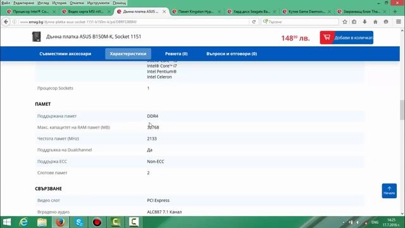Open the Редактиране menu
Viewport: 405px width, 228px height.
[x=23, y=3]
